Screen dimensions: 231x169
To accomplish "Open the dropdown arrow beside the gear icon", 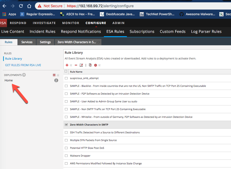I will click(x=99, y=65).
